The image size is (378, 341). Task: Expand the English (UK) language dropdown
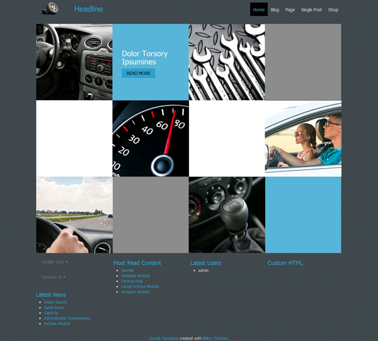(55, 261)
